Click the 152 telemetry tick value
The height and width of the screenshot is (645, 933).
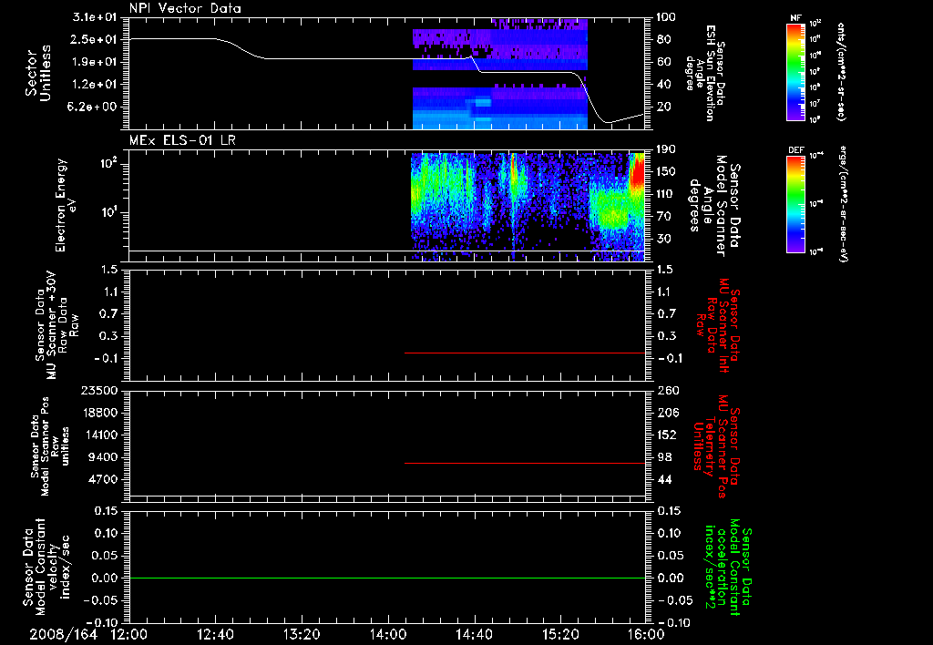tap(666, 435)
